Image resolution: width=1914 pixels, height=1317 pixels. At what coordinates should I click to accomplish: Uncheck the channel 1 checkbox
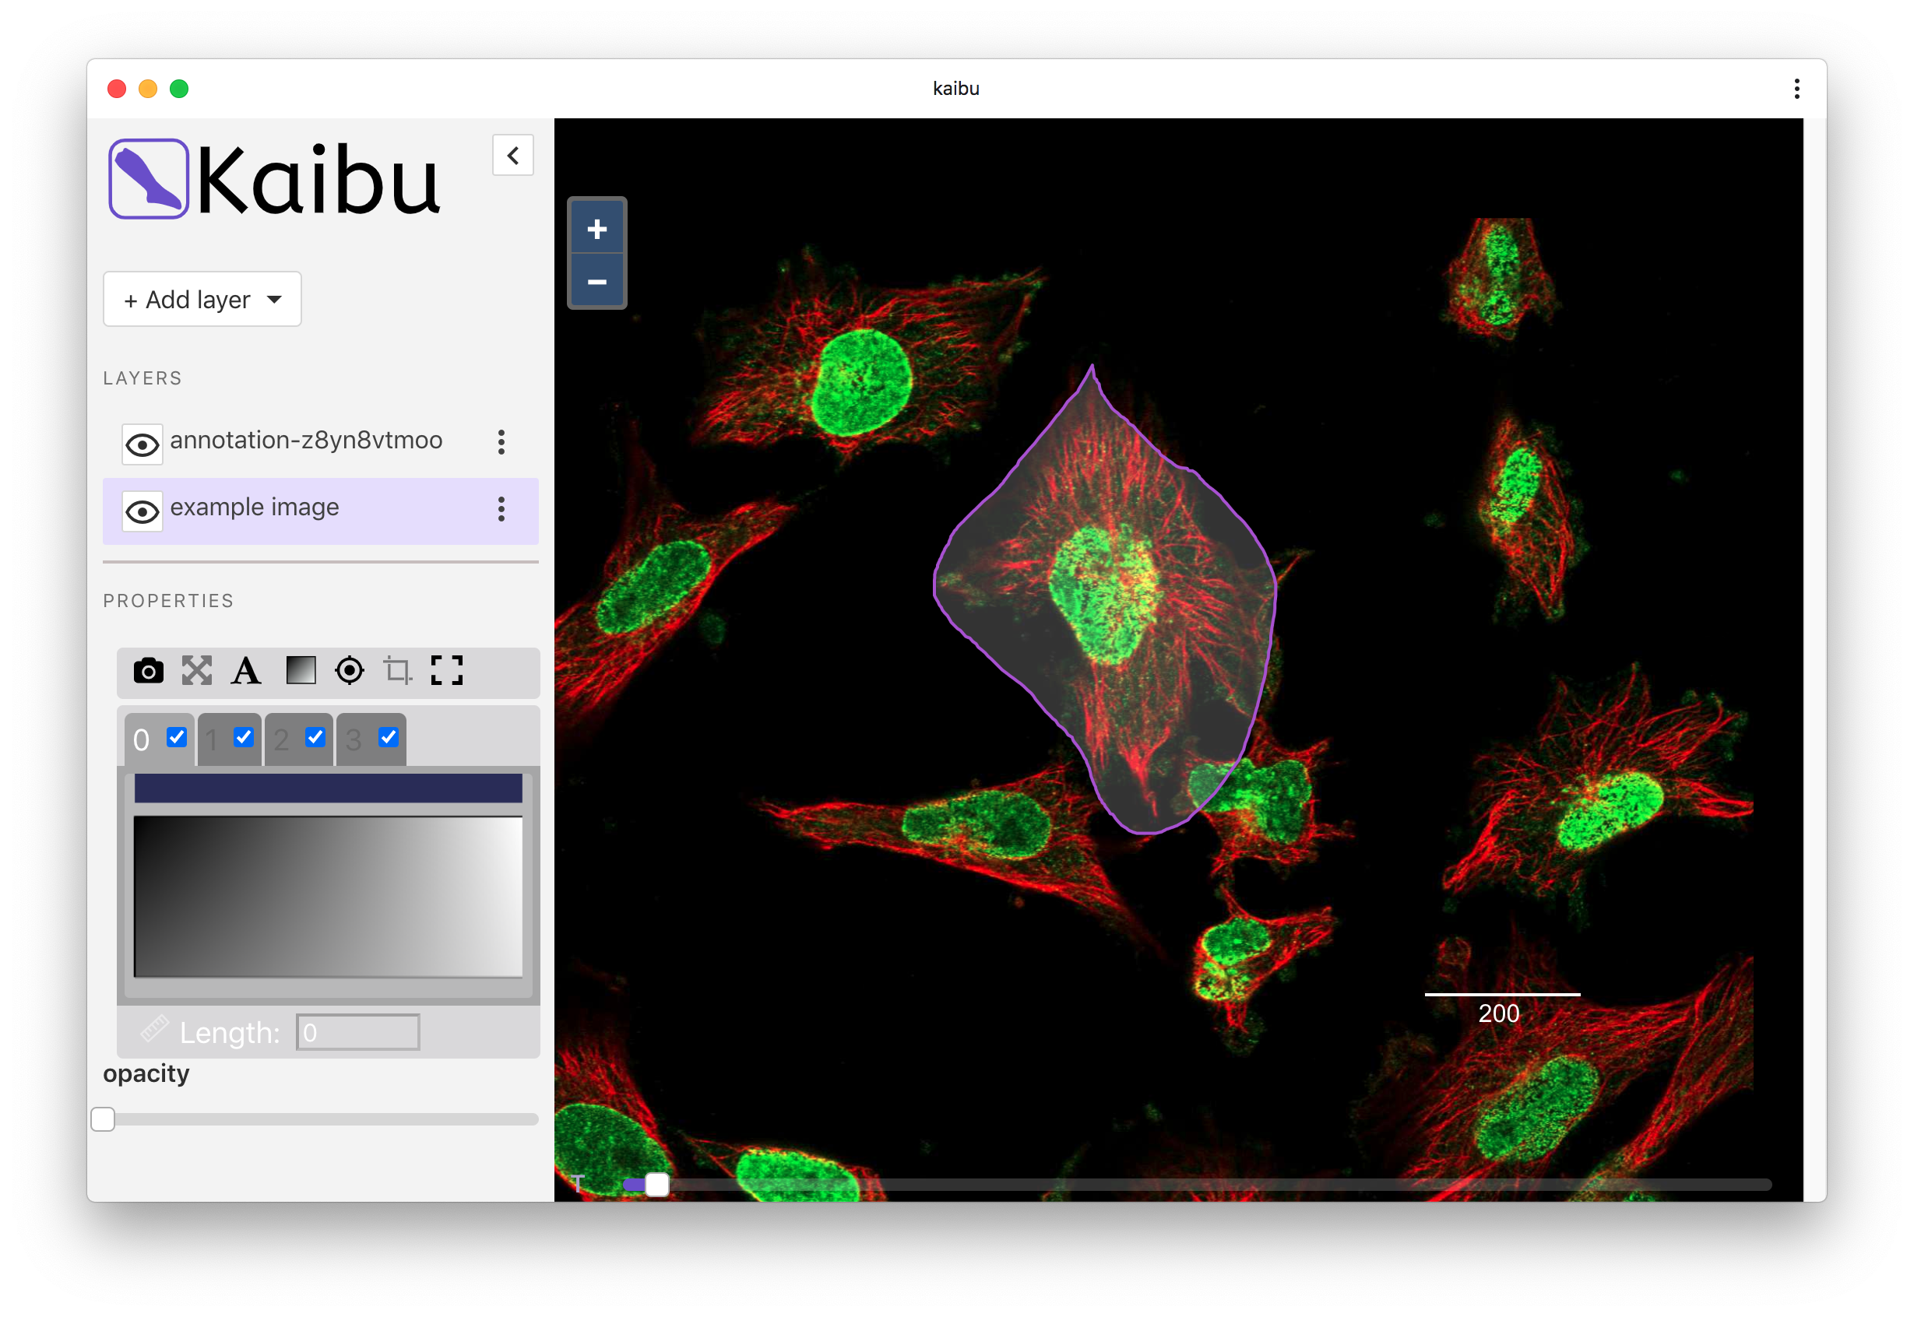coord(244,737)
